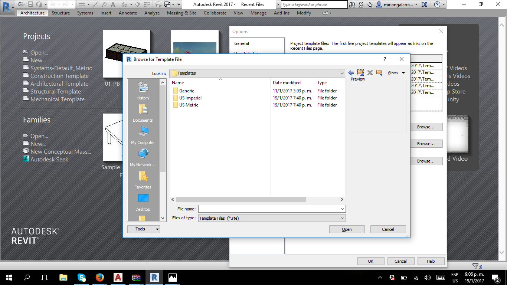The height and width of the screenshot is (285, 507).
Task: Create a new folder in the Templates dialog
Action: [x=379, y=73]
